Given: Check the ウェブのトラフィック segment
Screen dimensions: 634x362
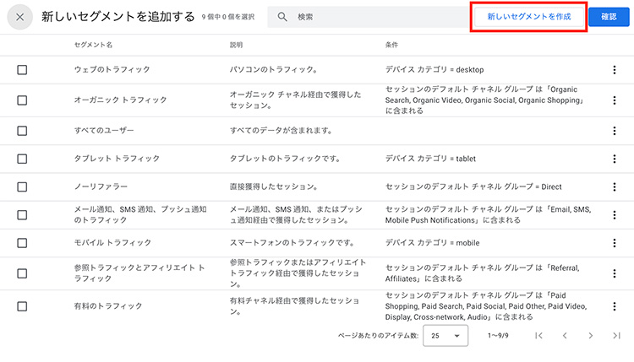Looking at the screenshot, I should pos(22,70).
